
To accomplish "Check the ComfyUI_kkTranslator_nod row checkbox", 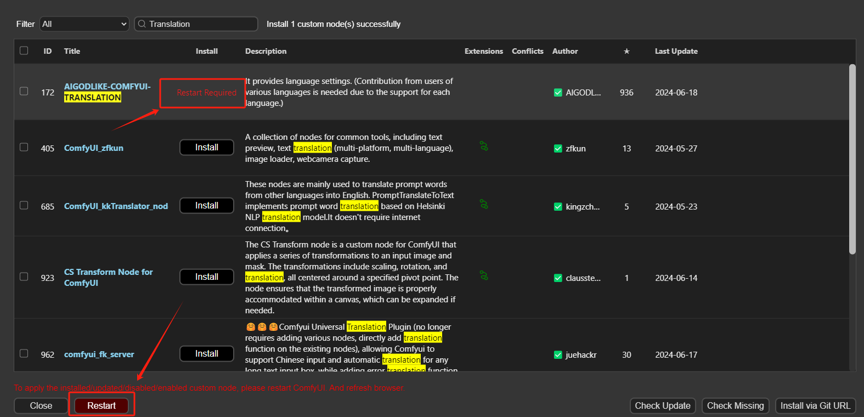I will pyautogui.click(x=24, y=205).
